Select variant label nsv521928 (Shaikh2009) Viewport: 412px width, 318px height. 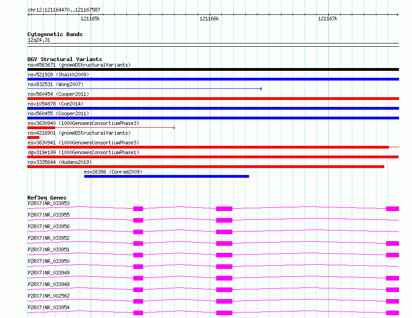[x=58, y=75]
